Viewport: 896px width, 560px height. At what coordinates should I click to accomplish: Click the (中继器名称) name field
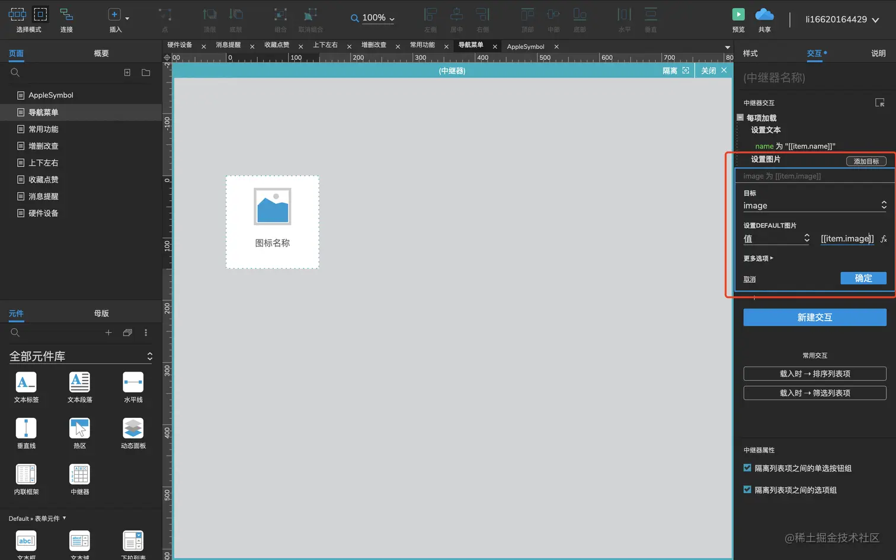[815, 78]
